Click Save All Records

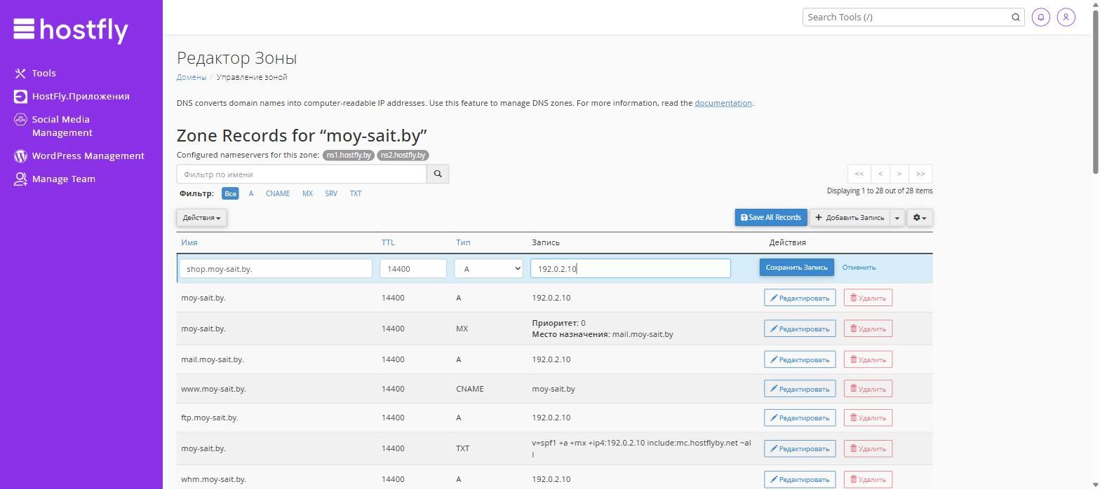771,218
